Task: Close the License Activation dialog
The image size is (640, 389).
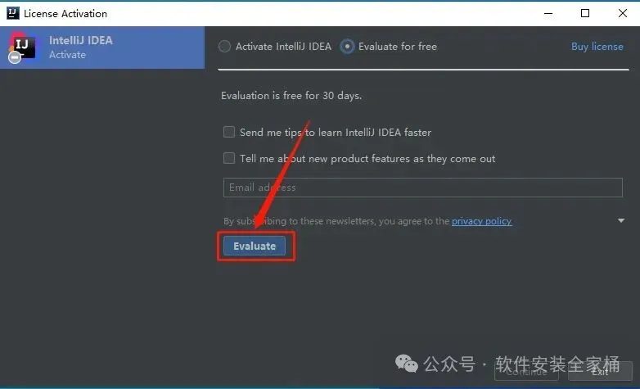Action: 623,13
